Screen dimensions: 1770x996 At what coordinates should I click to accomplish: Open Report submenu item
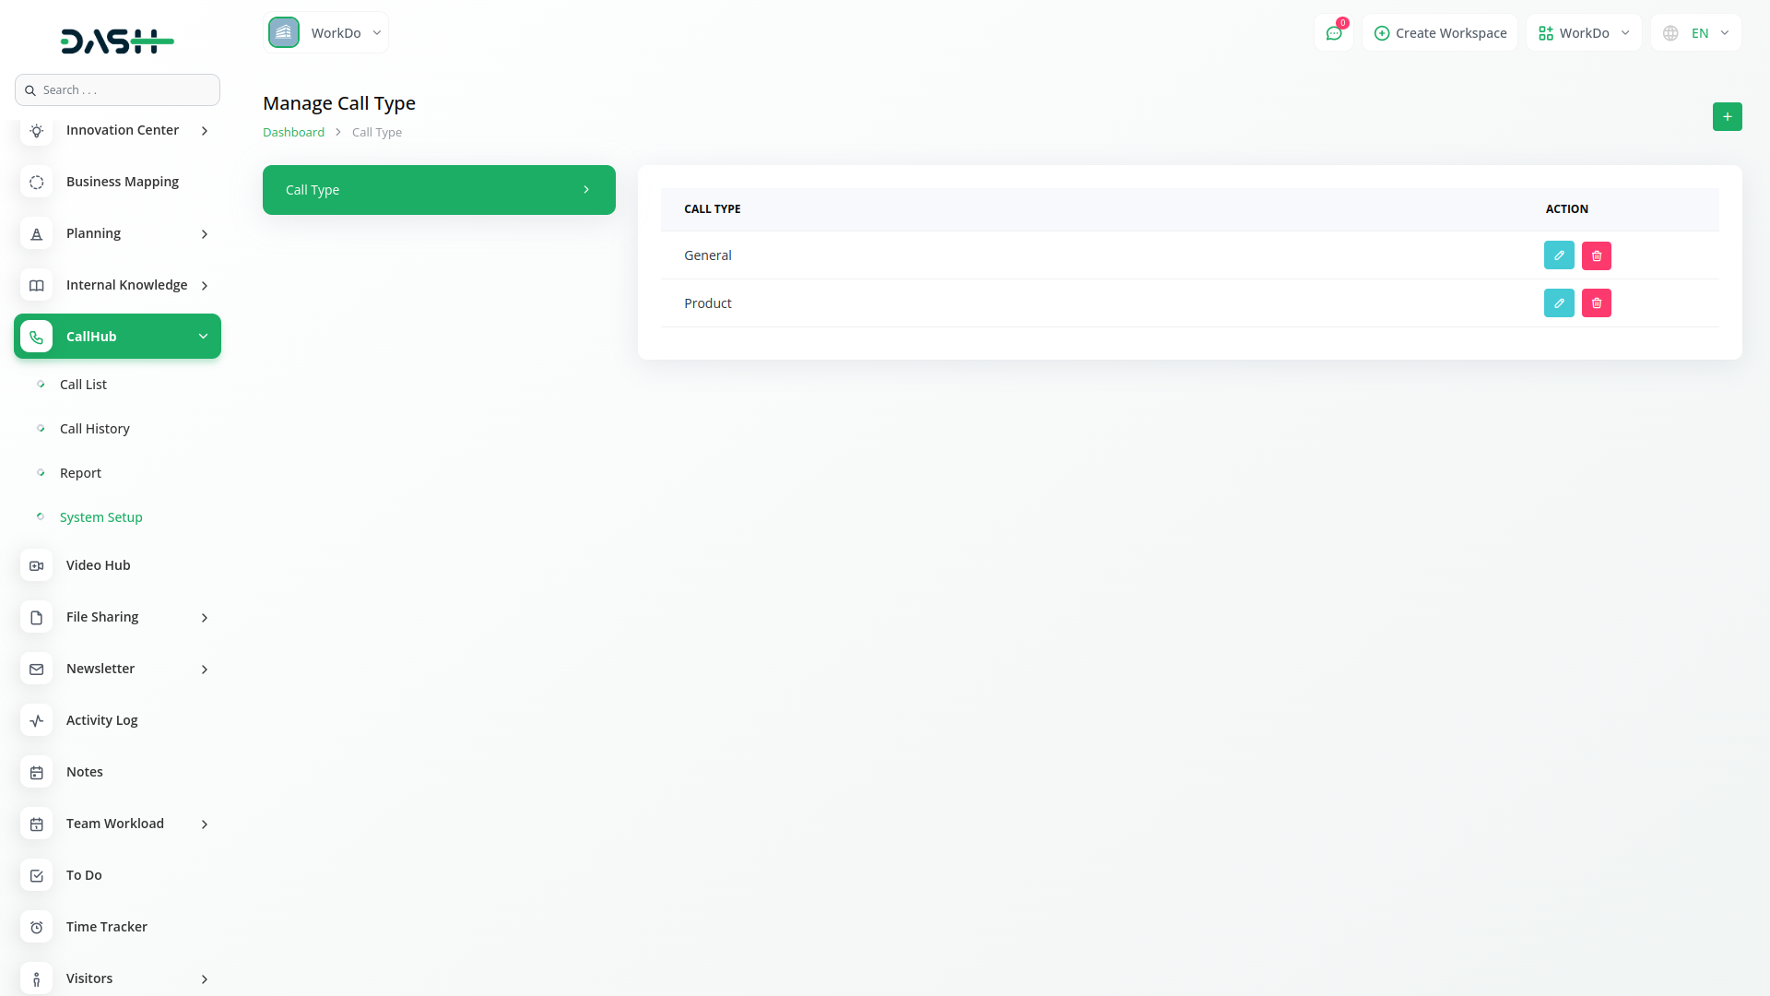click(80, 473)
